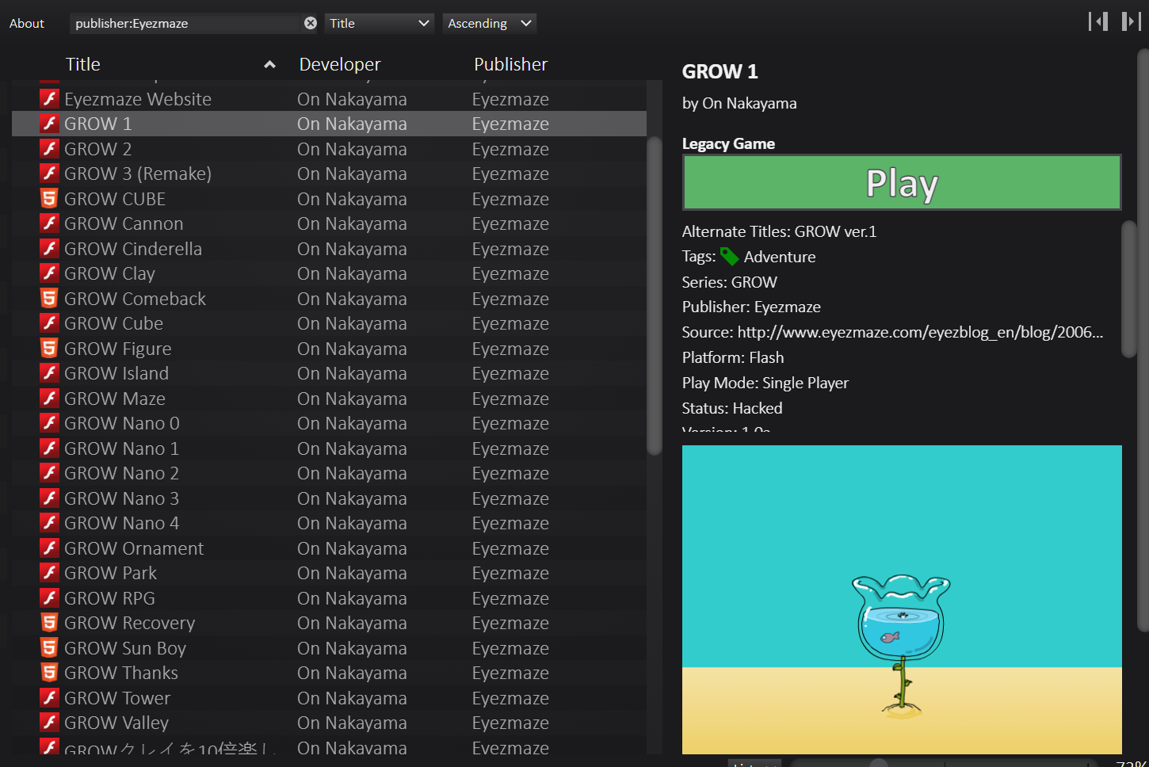
Task: Play GROW 1 with the green Play button
Action: [902, 182]
